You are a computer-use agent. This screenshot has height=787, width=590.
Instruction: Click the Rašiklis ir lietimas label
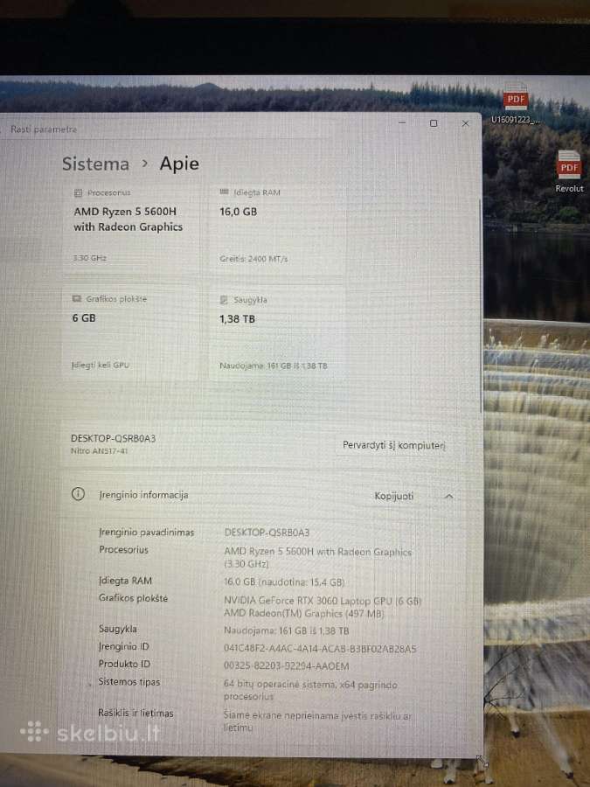(135, 713)
